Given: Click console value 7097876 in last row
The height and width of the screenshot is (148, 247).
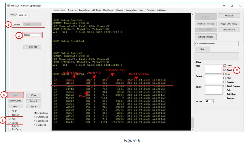Looking at the screenshot, I should pos(118,122).
